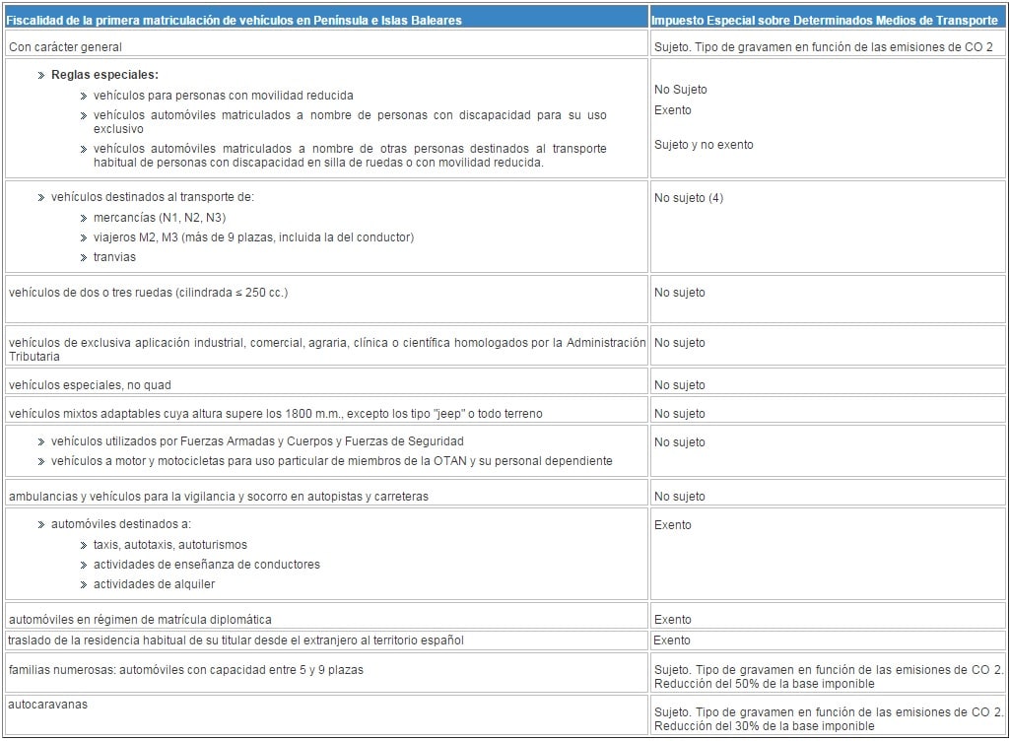Click 'No sujeto' beside ambulancias row

click(680, 497)
